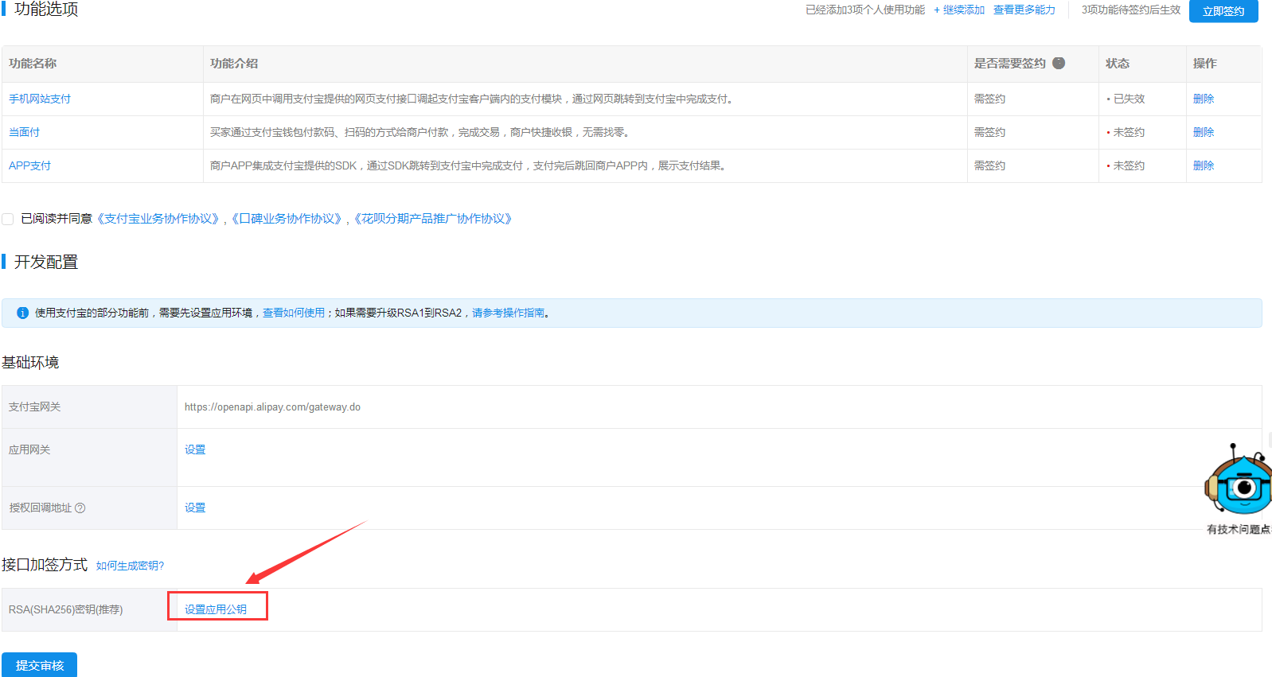
Task: Click the 基础环境 section heading
Action: (30, 363)
